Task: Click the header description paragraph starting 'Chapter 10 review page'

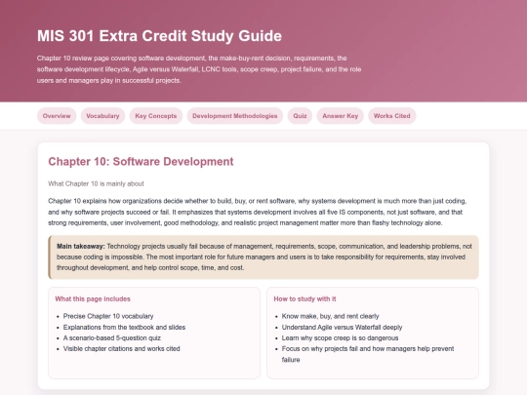Action: coord(199,69)
